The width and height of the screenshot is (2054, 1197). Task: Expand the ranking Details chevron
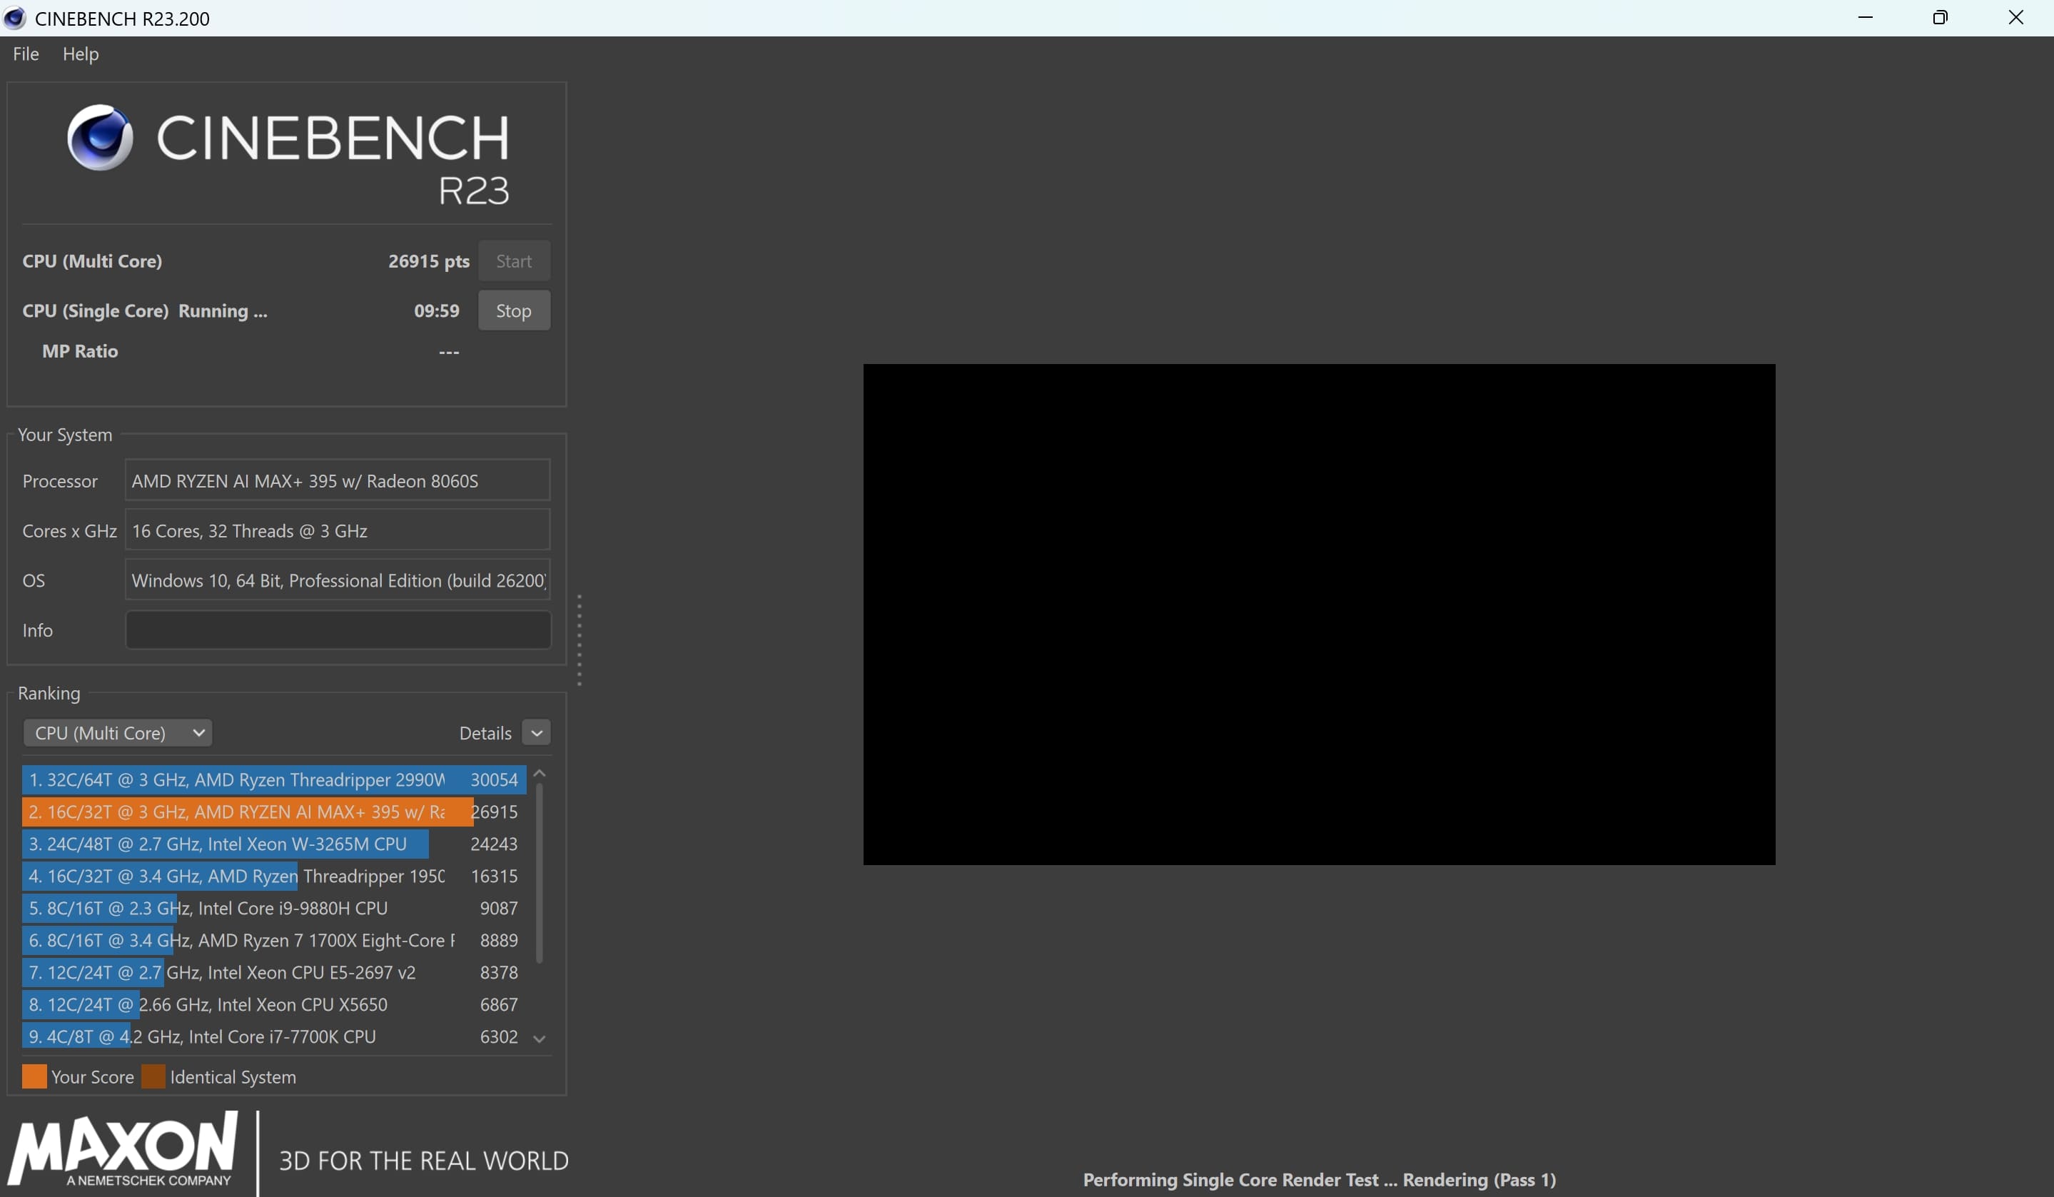point(536,732)
